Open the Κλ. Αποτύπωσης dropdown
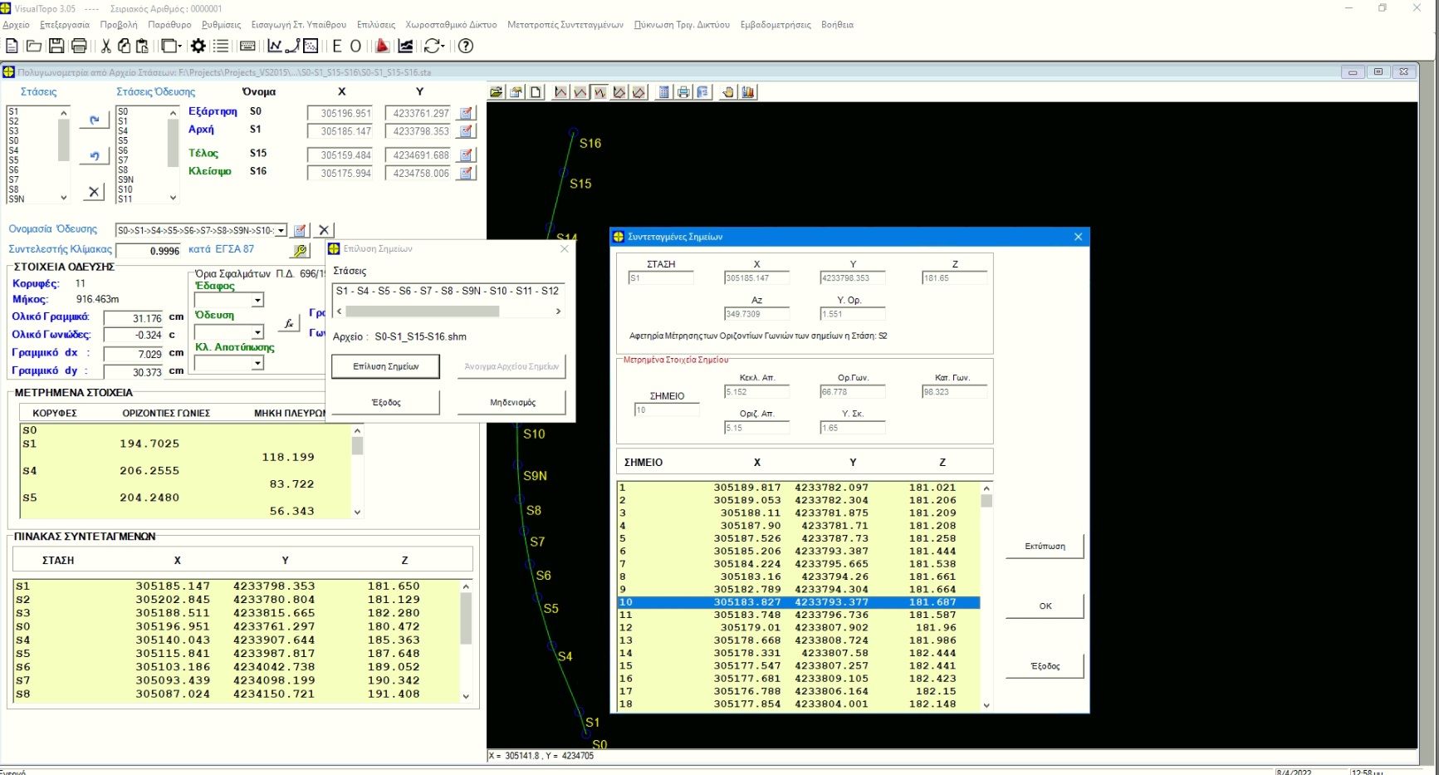 [257, 363]
